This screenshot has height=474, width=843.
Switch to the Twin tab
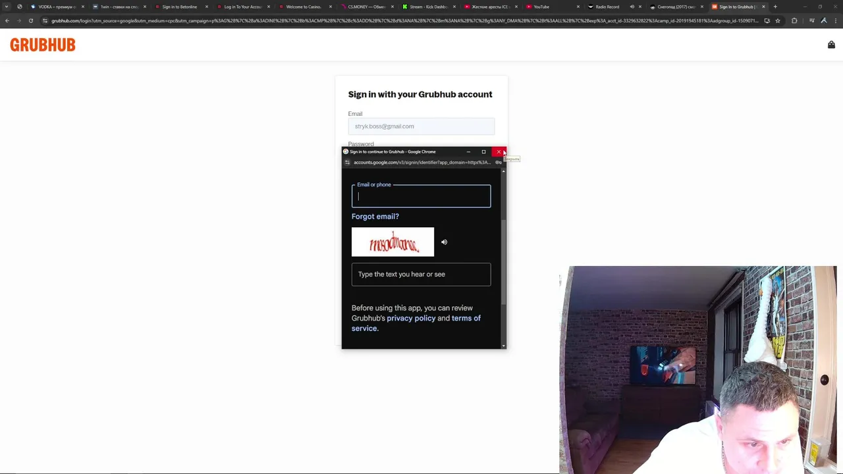pyautogui.click(x=119, y=7)
